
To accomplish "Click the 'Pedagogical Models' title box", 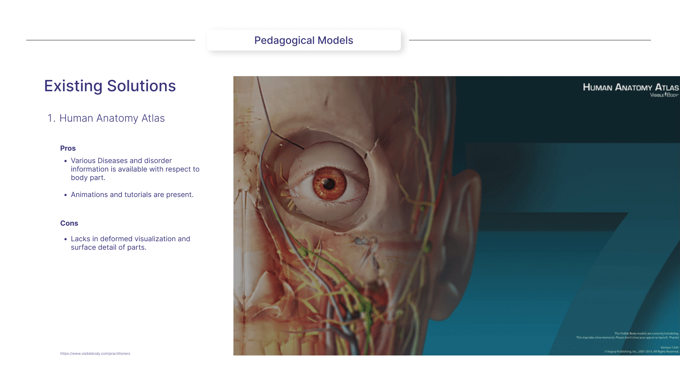I will click(x=304, y=40).
